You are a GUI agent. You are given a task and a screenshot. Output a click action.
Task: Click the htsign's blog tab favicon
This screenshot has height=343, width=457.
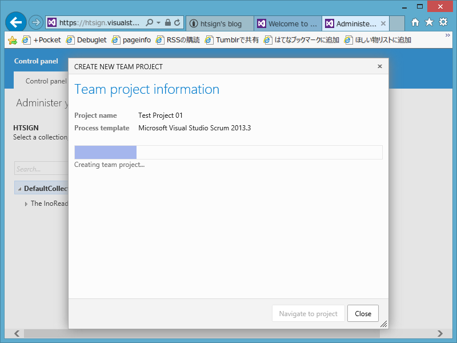(x=194, y=23)
